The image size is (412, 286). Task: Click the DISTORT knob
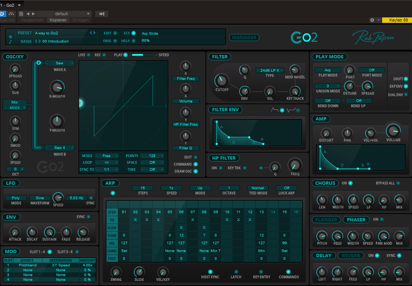[326, 133]
